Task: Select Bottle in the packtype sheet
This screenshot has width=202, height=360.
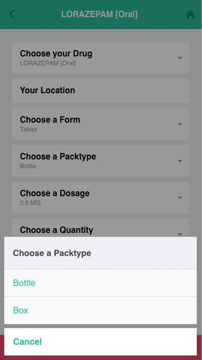Action: click(100, 283)
